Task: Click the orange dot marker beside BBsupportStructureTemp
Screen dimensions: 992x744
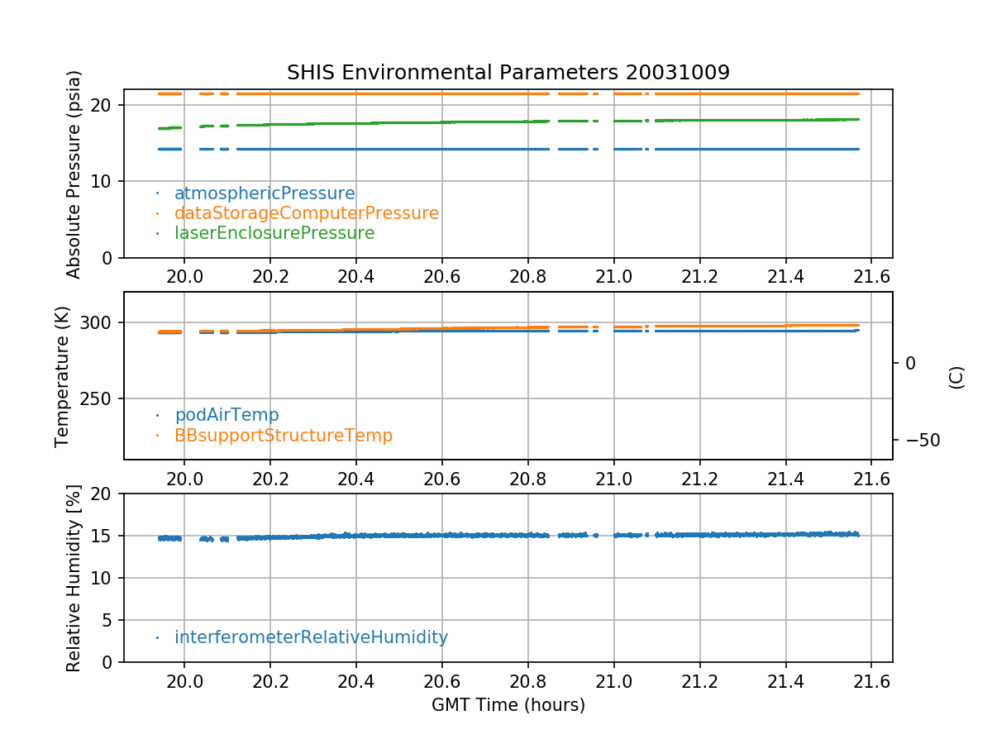Action: 157,435
